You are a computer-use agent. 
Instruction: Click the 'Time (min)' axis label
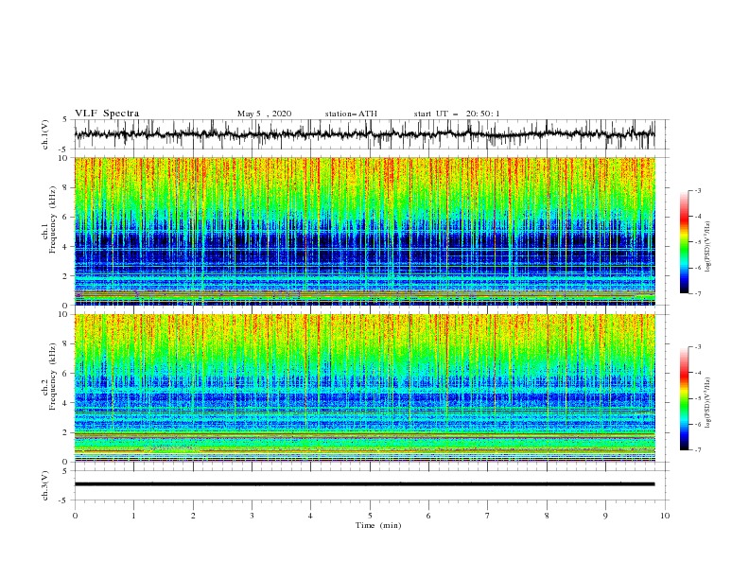[378, 525]
